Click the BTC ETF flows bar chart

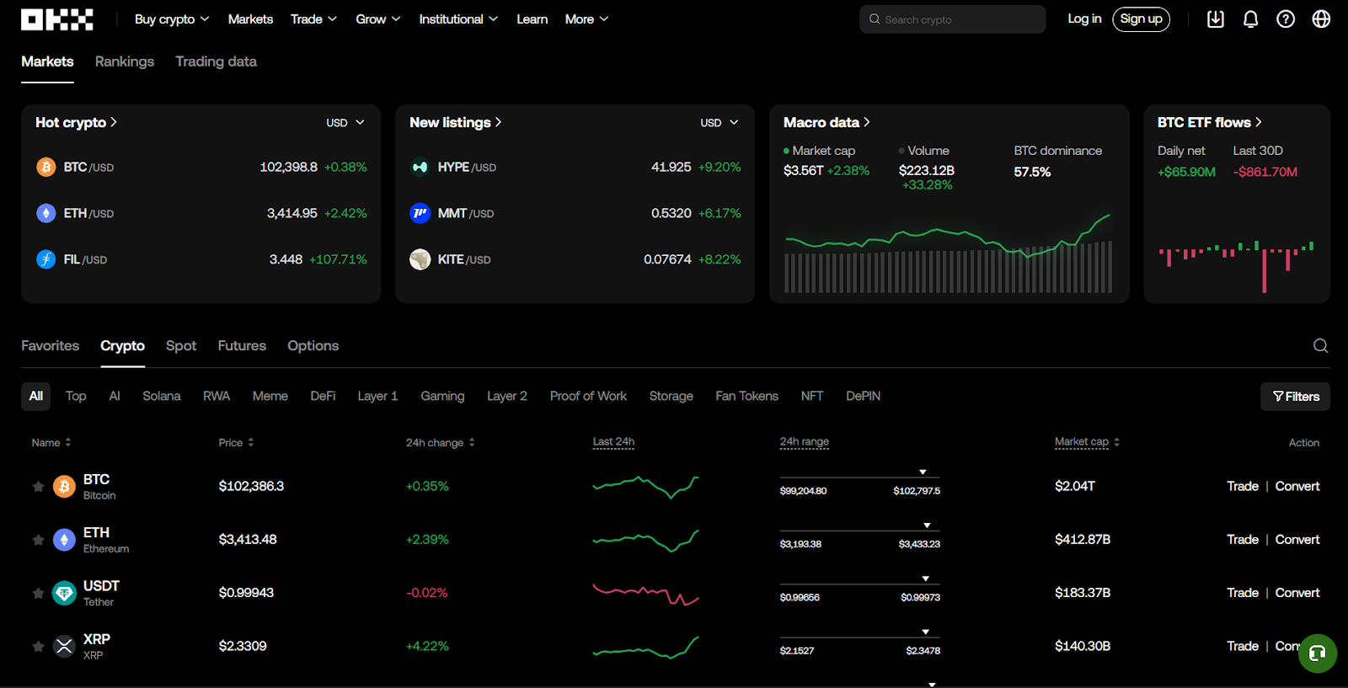pos(1236,266)
